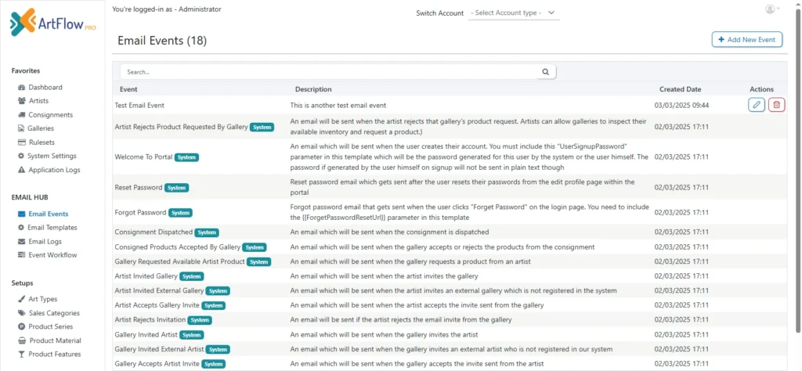Open Dashboard from the sidebar
Viewport: 802px width, 371px height.
(45, 87)
